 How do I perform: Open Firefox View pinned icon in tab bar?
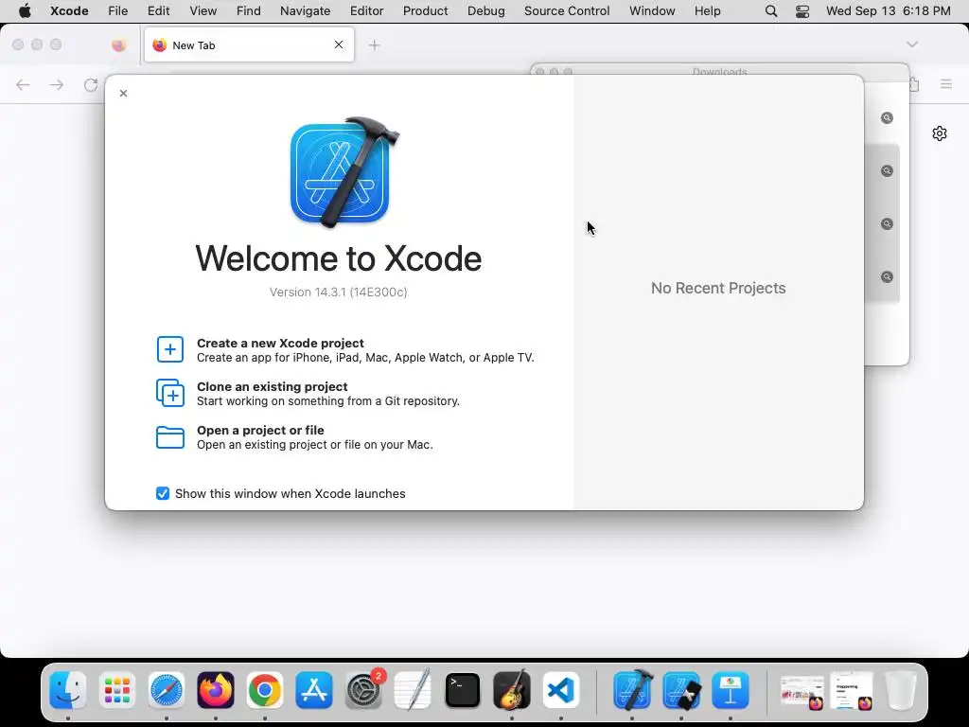click(118, 45)
